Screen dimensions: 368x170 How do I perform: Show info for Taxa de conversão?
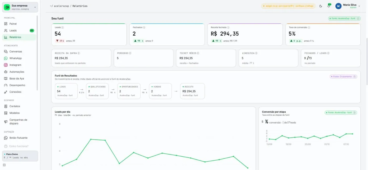click(309, 28)
